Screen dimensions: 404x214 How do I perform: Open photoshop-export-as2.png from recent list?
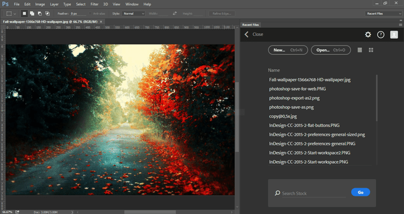click(294, 98)
